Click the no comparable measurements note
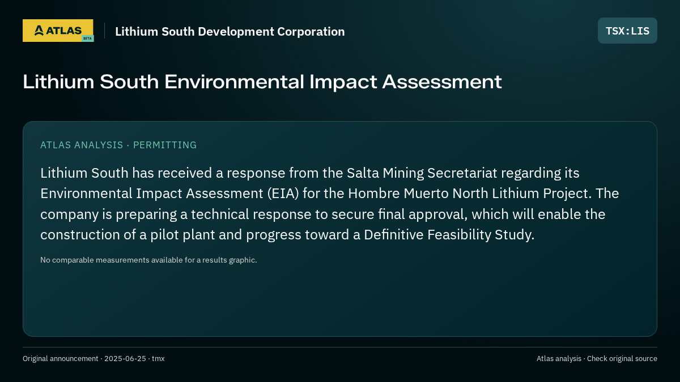This screenshot has width=680, height=382. pos(148,260)
